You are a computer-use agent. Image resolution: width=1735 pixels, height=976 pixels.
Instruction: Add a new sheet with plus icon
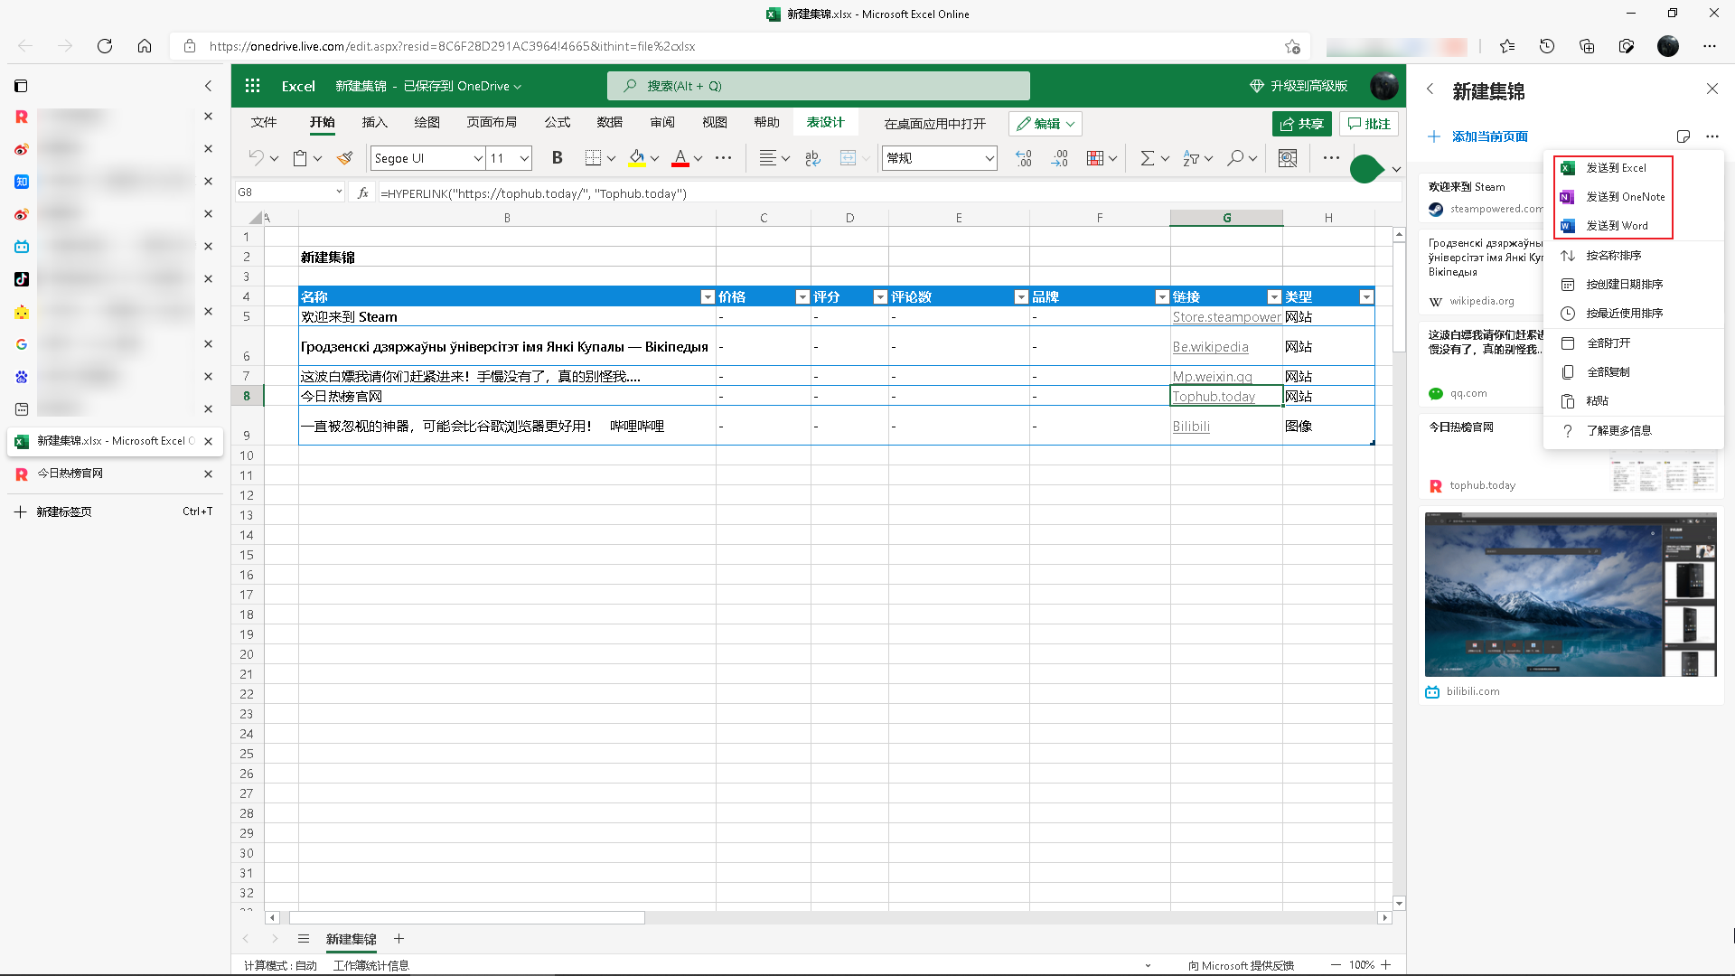[x=399, y=939]
